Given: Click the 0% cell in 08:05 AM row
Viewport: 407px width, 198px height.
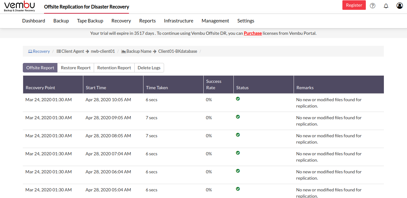Looking at the screenshot, I should pos(209,136).
